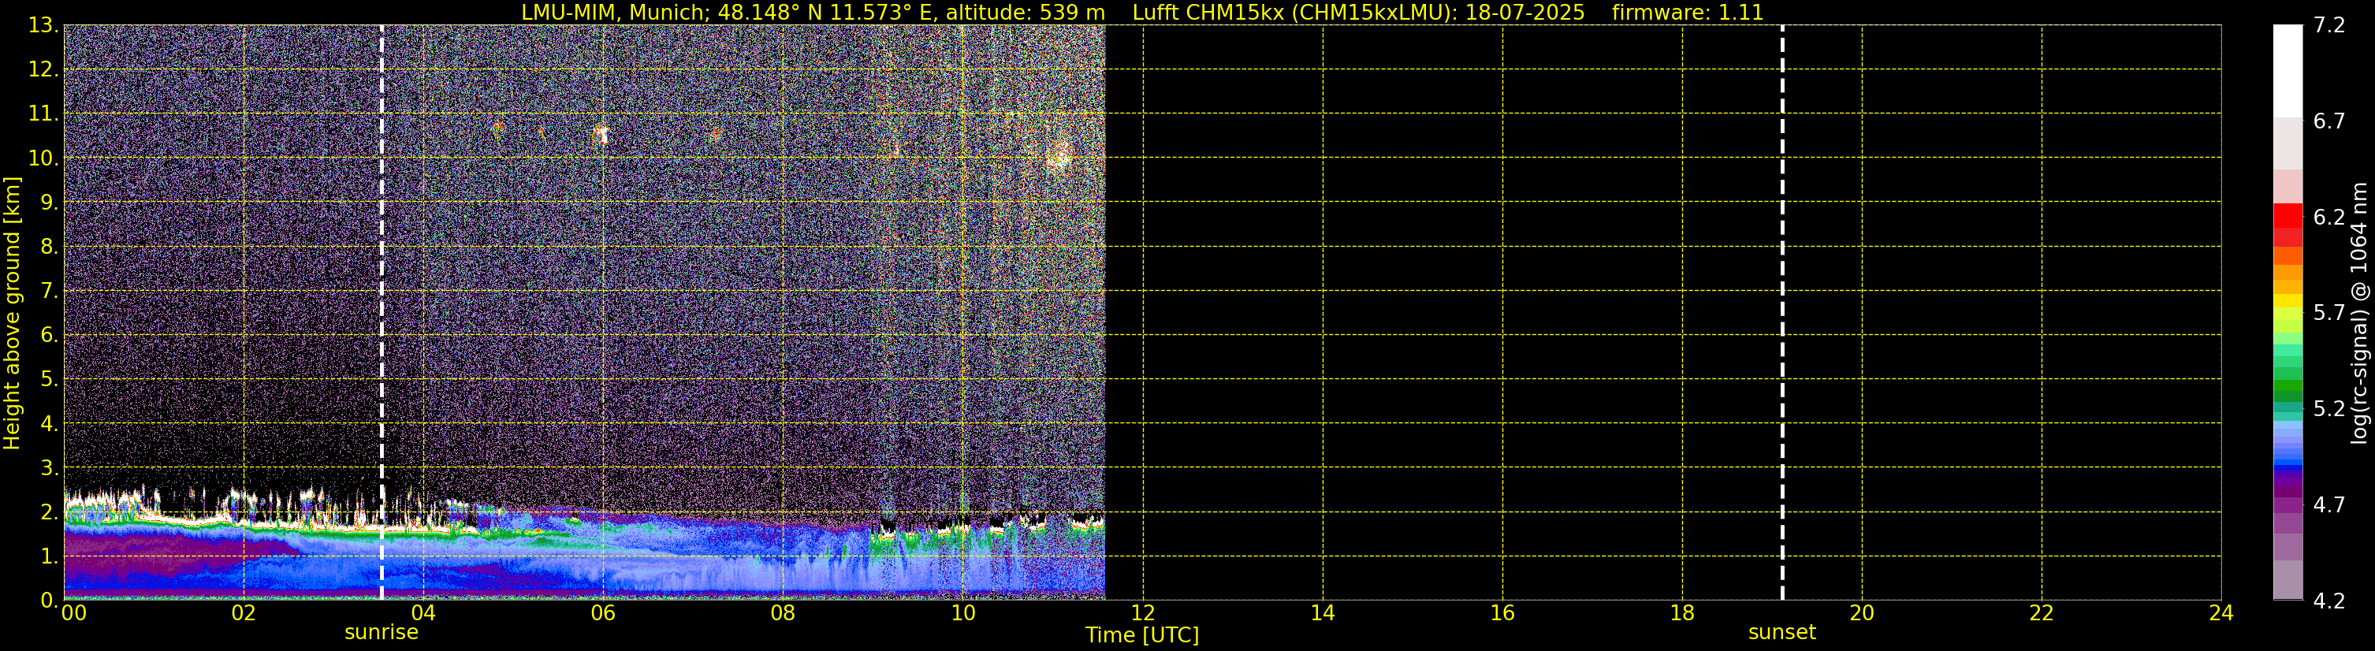This screenshot has width=2375, height=651.
Task: Click the 'log(rc-signal) @ 1064 nm' colorbar label
Action: [x=2359, y=313]
